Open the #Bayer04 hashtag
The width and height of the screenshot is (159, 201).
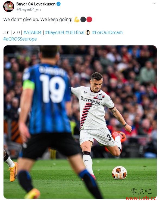(x=54, y=32)
